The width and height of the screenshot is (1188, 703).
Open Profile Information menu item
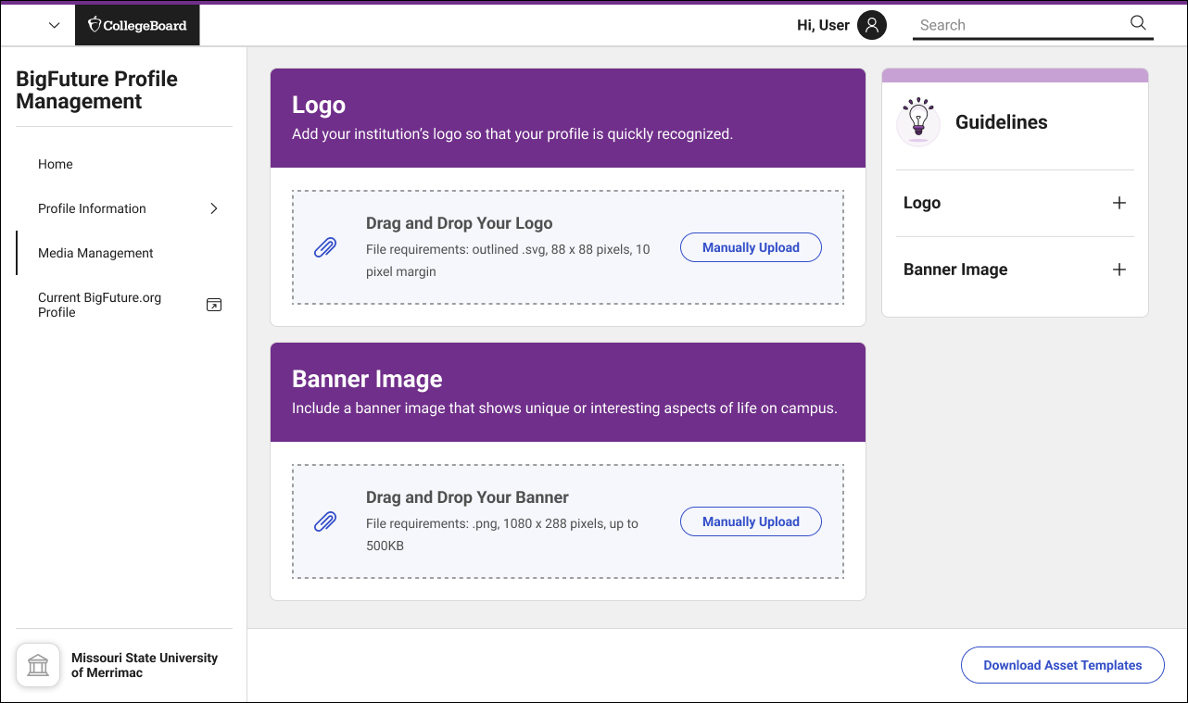click(92, 208)
